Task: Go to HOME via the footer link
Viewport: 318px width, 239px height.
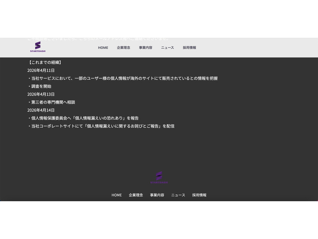Action: (x=117, y=195)
